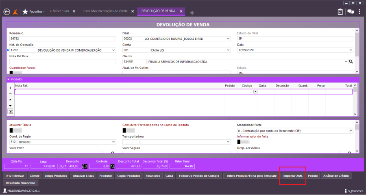Open the orange e-Millennium logo menu
The height and width of the screenshot is (195, 366).
point(15,12)
